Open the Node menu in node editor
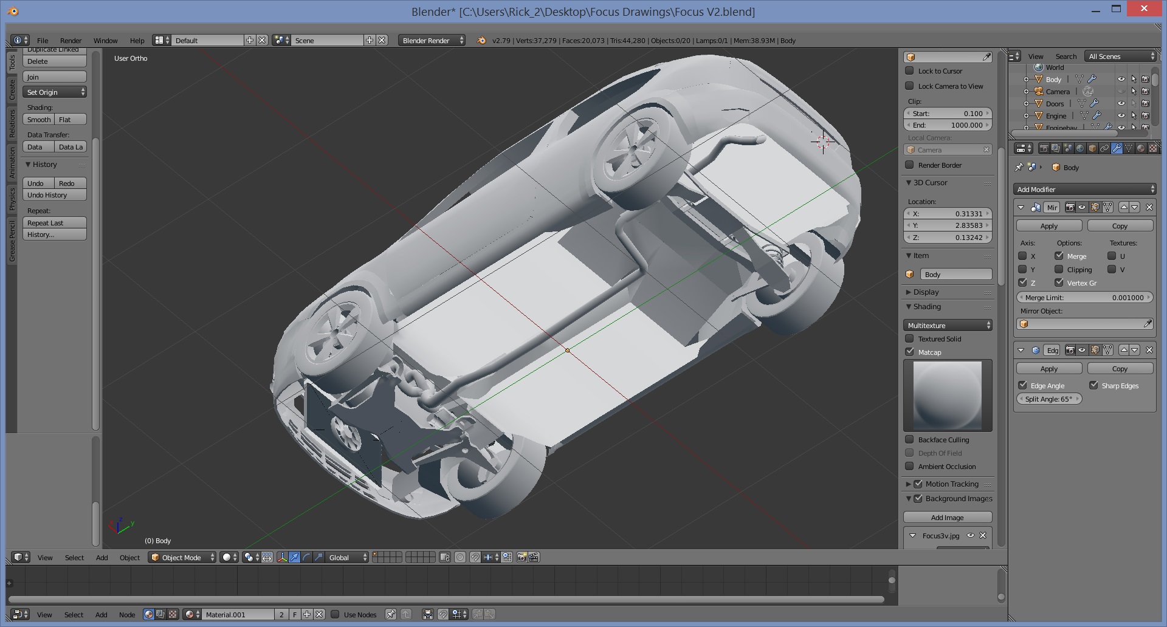Screen dimensions: 1167x627 point(127,614)
